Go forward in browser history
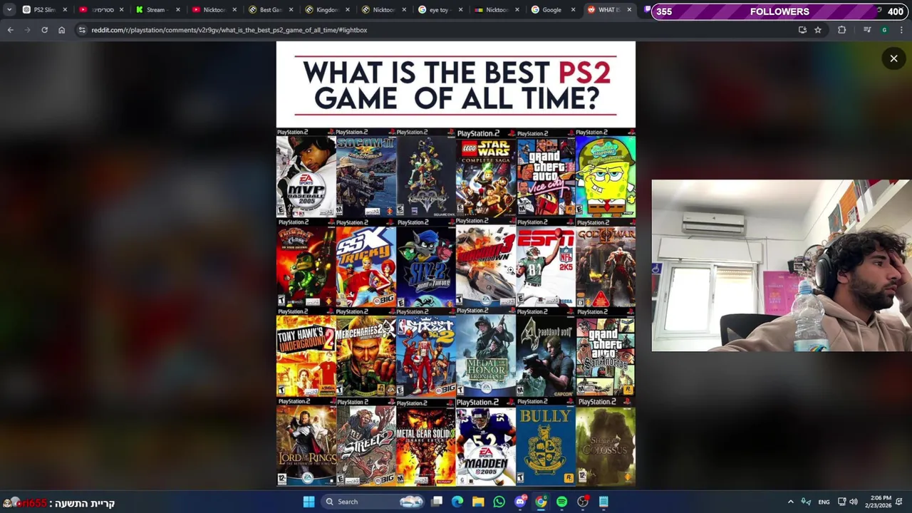Viewport: 912px width, 513px height. coord(27,30)
